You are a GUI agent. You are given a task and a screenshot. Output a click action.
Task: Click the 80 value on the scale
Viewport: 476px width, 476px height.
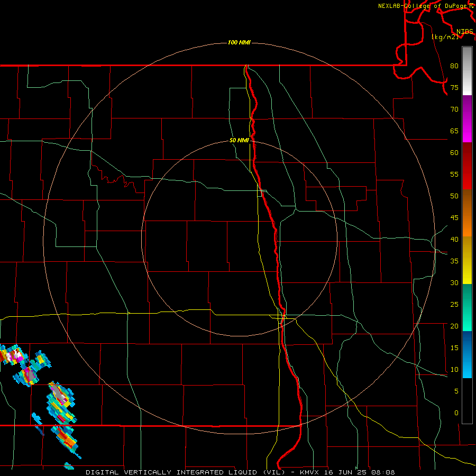(454, 66)
